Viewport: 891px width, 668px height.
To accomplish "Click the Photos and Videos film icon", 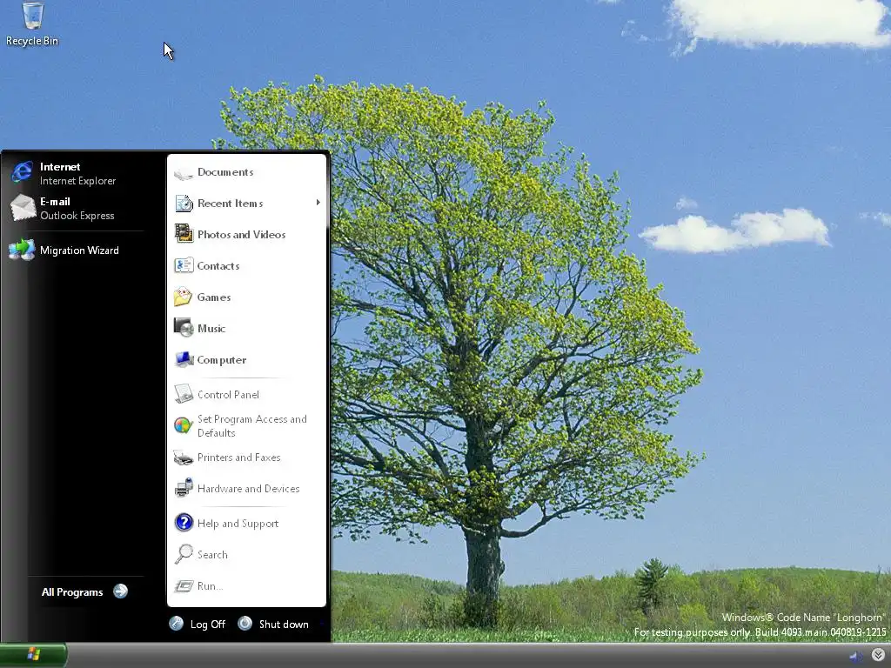I will pyautogui.click(x=184, y=234).
